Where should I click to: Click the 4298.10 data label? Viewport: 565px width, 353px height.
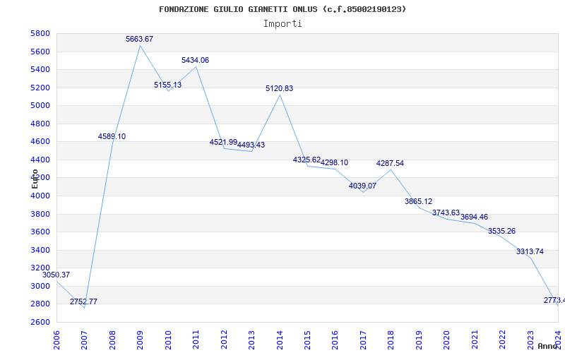(x=334, y=162)
